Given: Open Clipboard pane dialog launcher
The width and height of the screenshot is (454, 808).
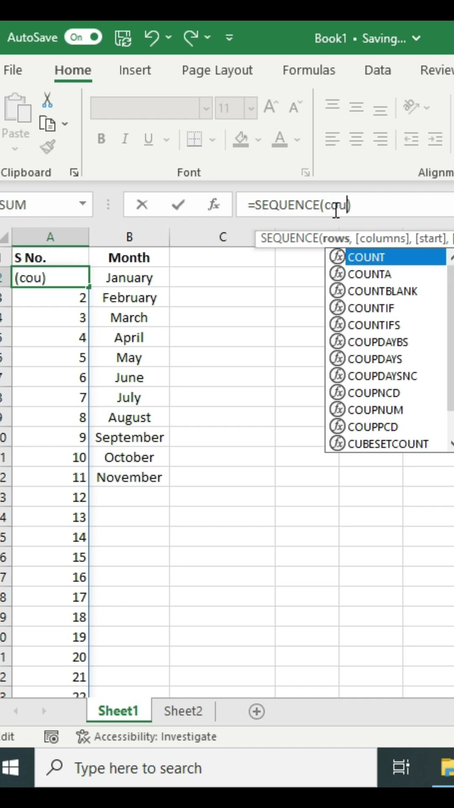Looking at the screenshot, I should (x=74, y=172).
